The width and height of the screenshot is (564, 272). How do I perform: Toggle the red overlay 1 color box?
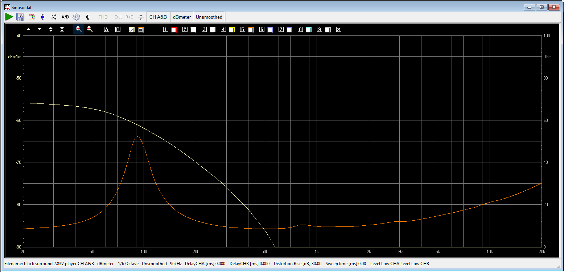174,30
